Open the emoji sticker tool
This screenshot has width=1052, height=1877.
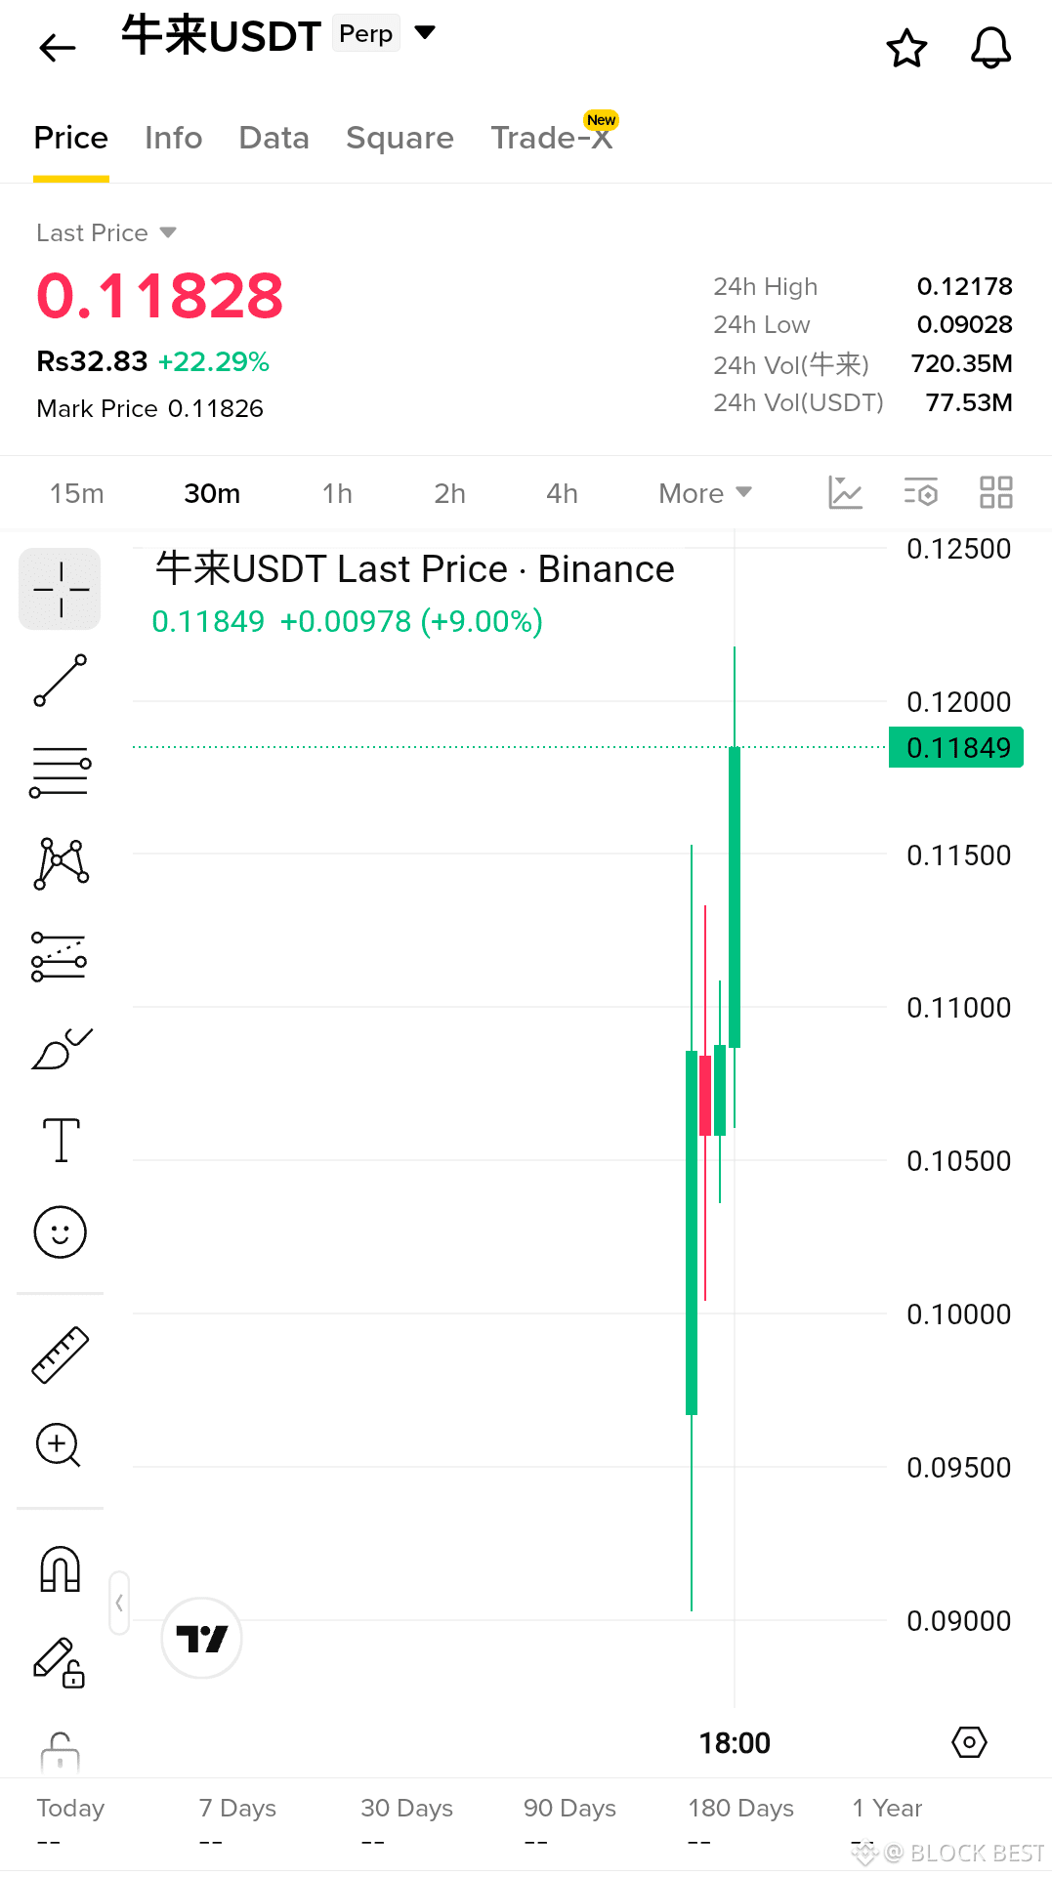(61, 1231)
